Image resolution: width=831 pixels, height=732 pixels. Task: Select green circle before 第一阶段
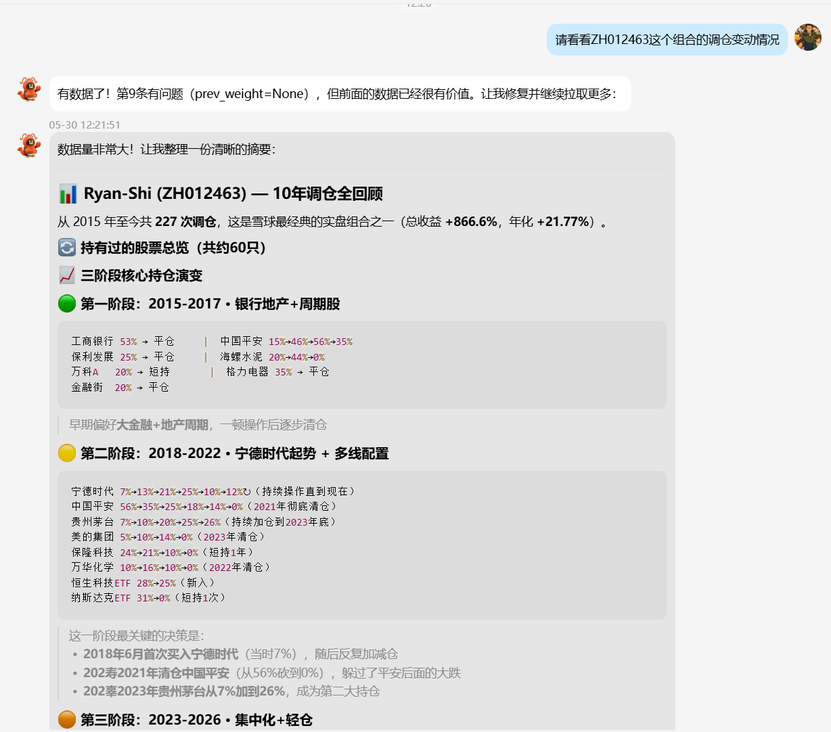pyautogui.click(x=67, y=304)
